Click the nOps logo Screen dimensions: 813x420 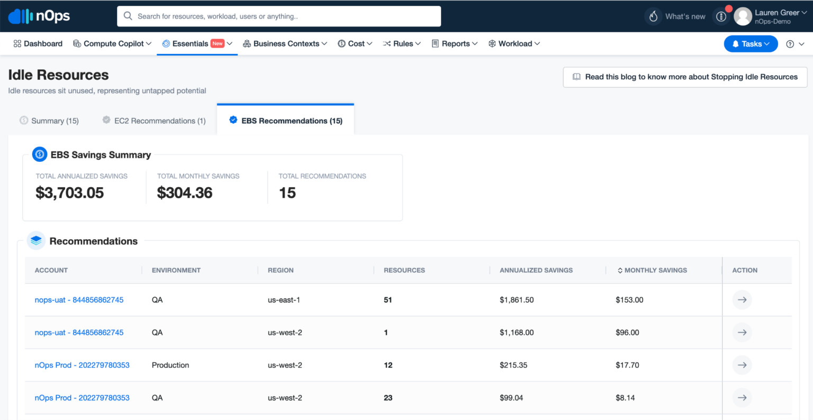click(x=39, y=15)
